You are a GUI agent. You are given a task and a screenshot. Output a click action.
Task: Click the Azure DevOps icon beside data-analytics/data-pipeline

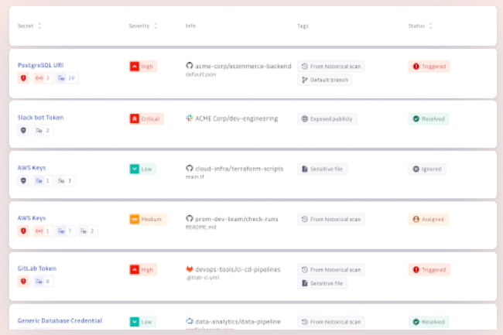pos(189,320)
